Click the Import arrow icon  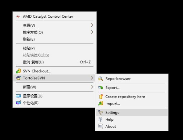[x=101, y=103]
